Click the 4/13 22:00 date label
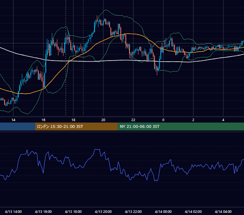 (x=133, y=211)
